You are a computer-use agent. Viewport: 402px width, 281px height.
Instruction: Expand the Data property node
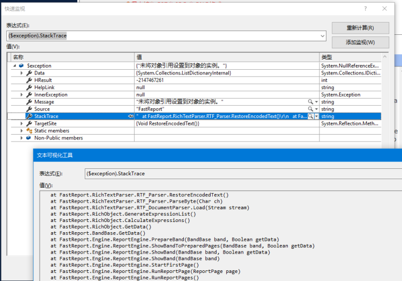[22, 73]
